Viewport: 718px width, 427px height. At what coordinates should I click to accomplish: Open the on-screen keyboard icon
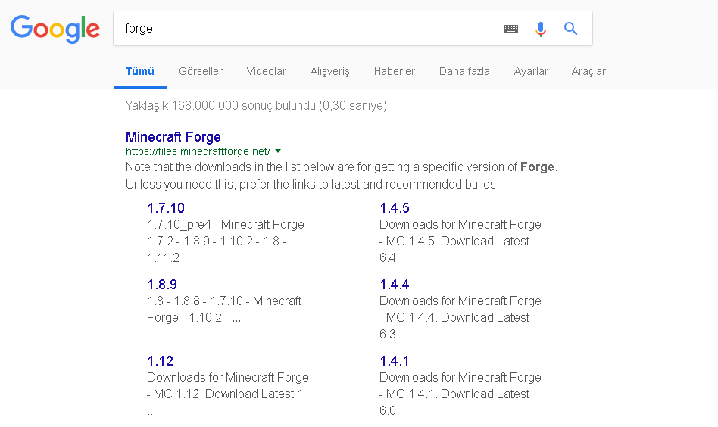click(510, 29)
